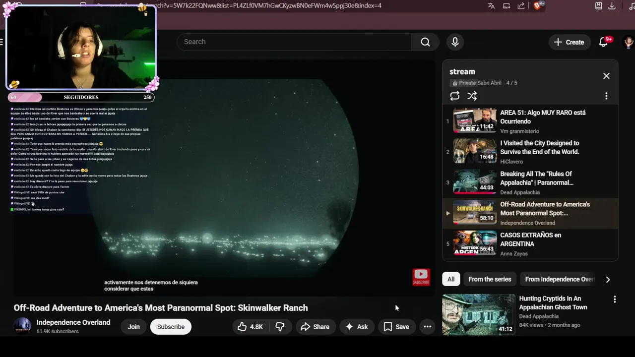Click into the YouTube search field
Screen dimensions: 635x357
click(x=295, y=42)
